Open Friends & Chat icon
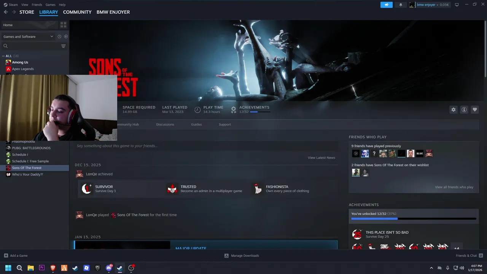The image size is (487, 274). [x=481, y=256]
